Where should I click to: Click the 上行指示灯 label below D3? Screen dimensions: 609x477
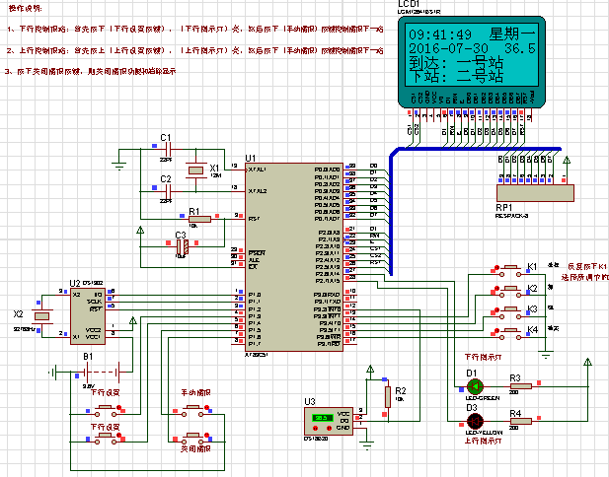484,442
